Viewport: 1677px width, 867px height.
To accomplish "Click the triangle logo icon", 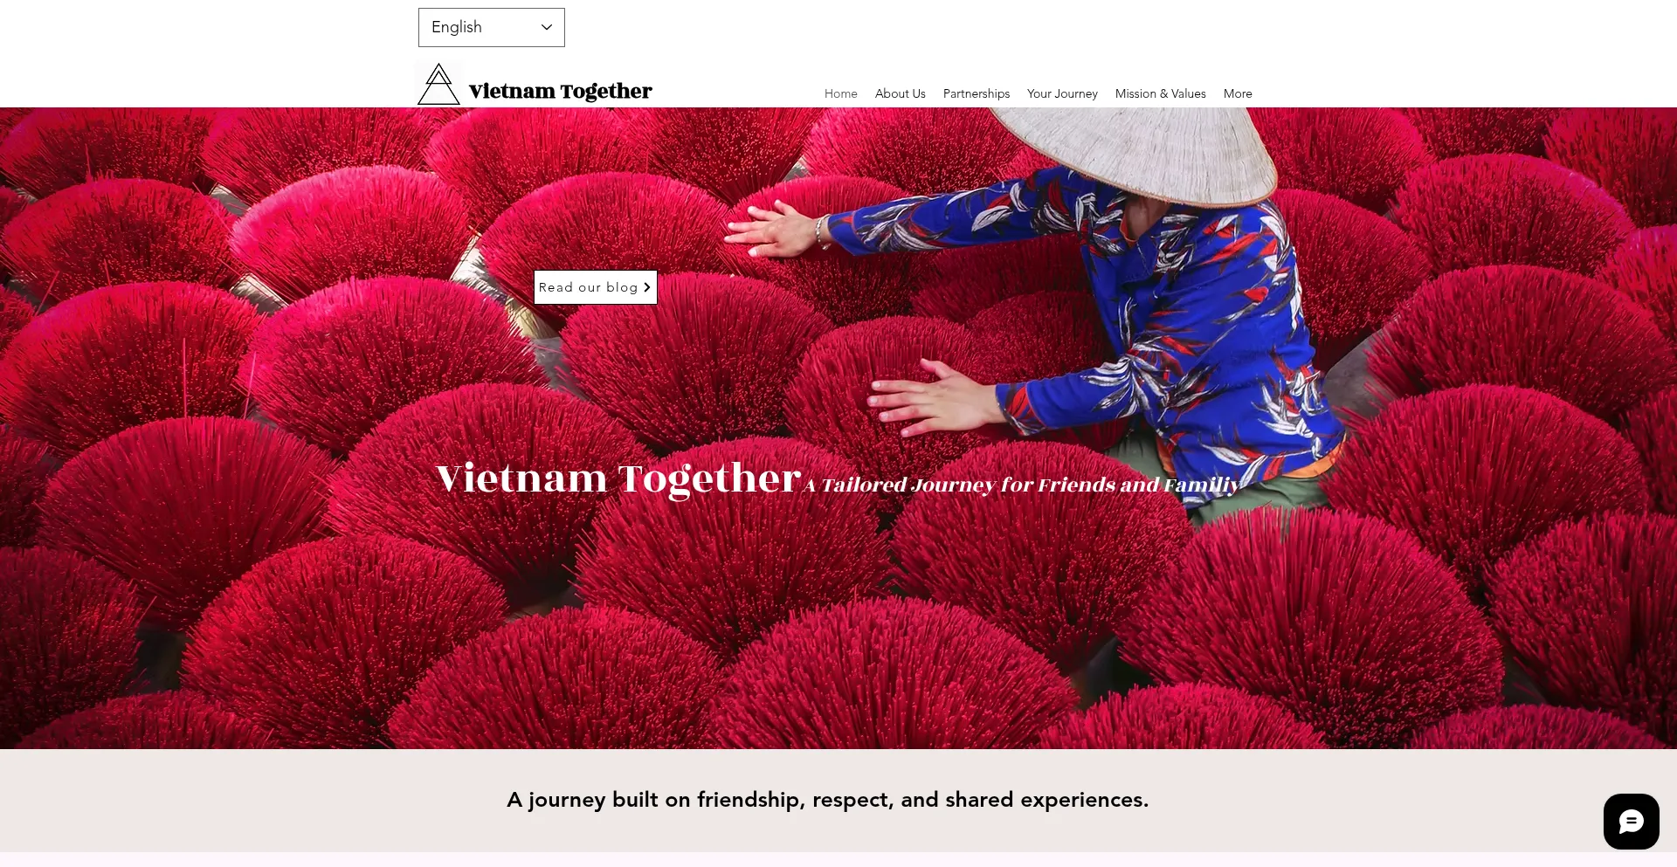I will (x=438, y=84).
